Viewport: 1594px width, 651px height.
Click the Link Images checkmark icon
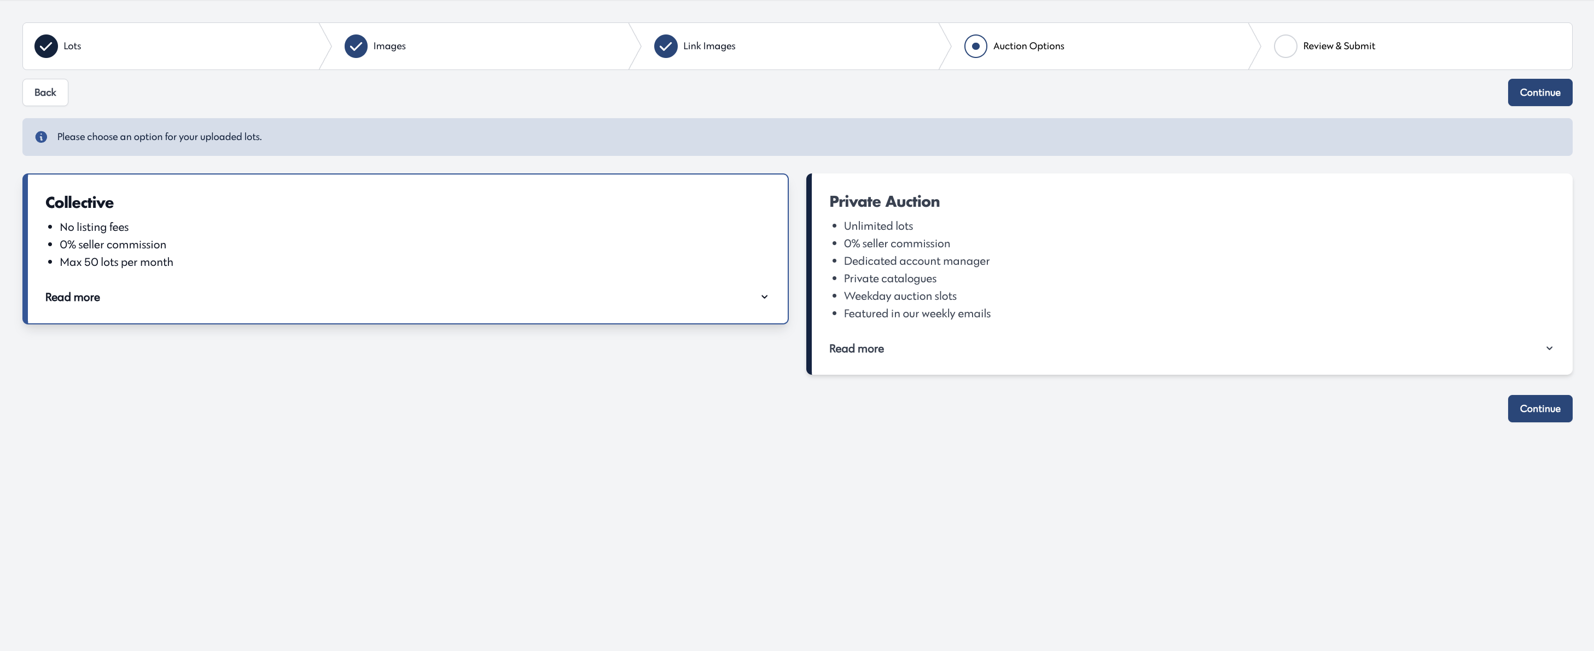[666, 47]
